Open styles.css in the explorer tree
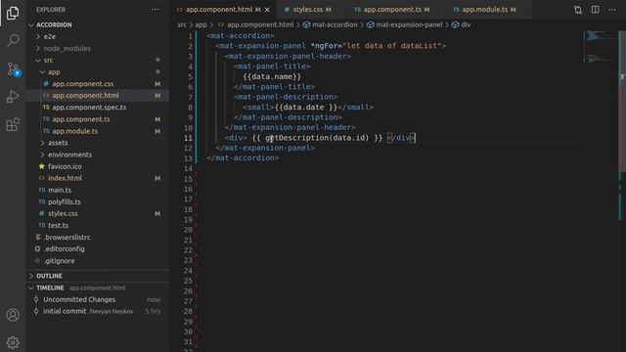This screenshot has height=352, width=626. coord(63,213)
